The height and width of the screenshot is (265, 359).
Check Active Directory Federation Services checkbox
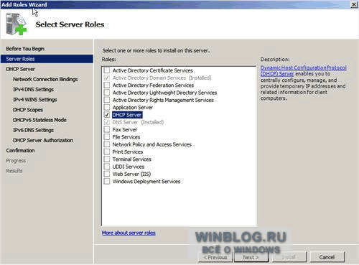click(107, 85)
